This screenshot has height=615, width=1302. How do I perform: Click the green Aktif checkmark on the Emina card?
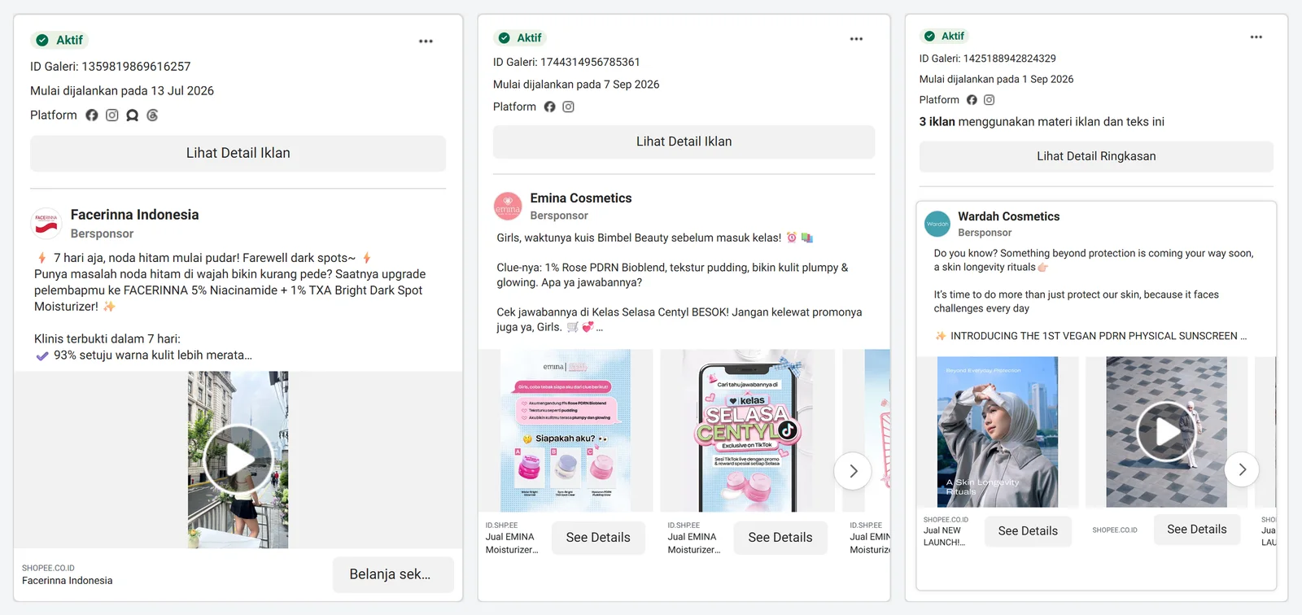point(504,38)
